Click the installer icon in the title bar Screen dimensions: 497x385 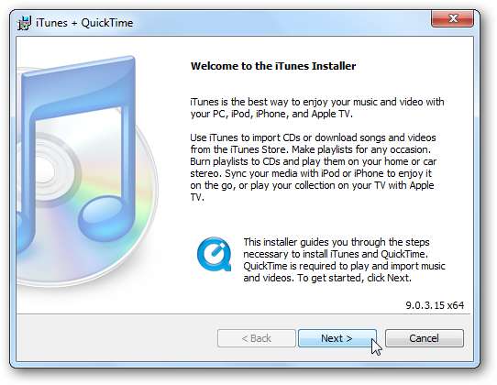click(25, 23)
